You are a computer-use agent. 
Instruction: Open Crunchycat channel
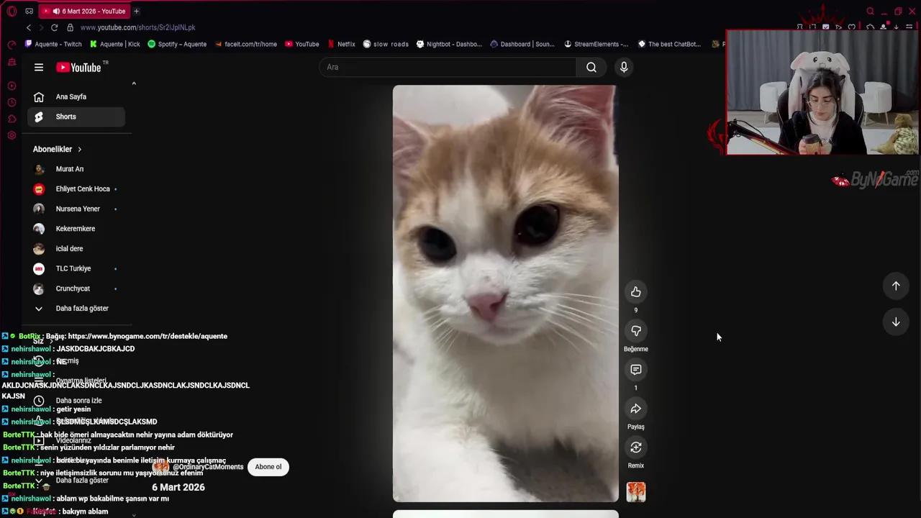pyautogui.click(x=76, y=288)
